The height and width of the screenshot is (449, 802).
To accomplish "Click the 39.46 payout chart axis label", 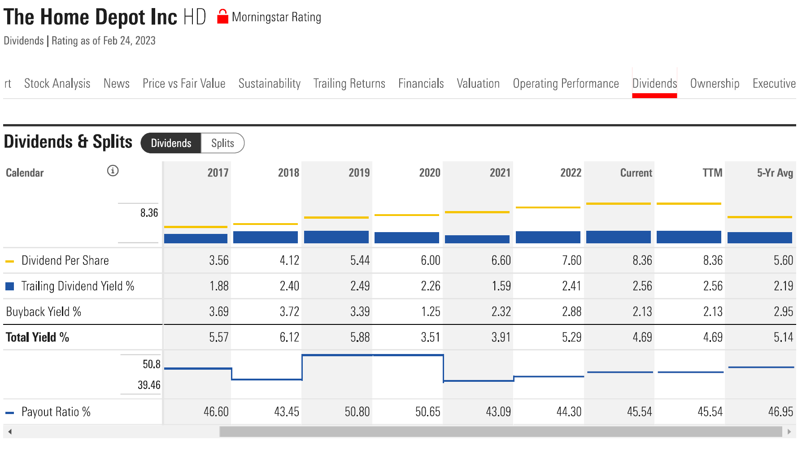I will pos(149,385).
